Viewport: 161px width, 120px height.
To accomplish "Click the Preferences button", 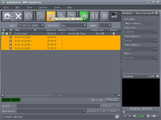I will point(112,100).
